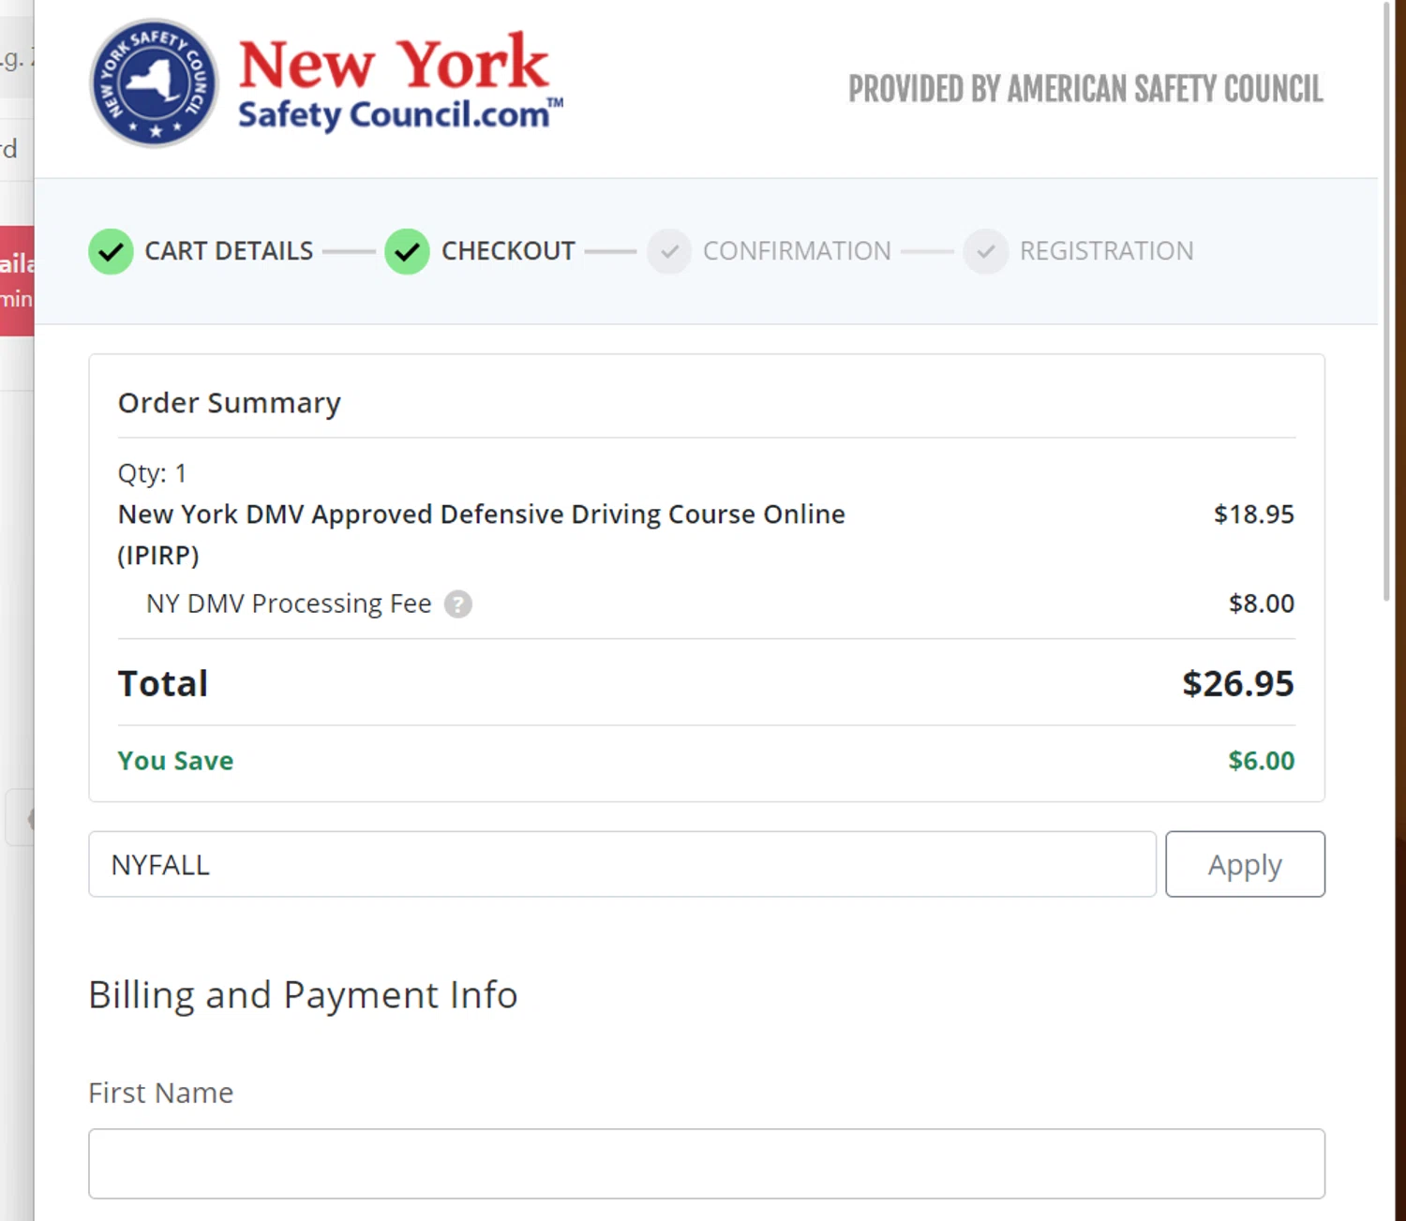This screenshot has width=1406, height=1221.
Task: Click the page's vertical scrollbar thumb
Action: pos(1386,300)
